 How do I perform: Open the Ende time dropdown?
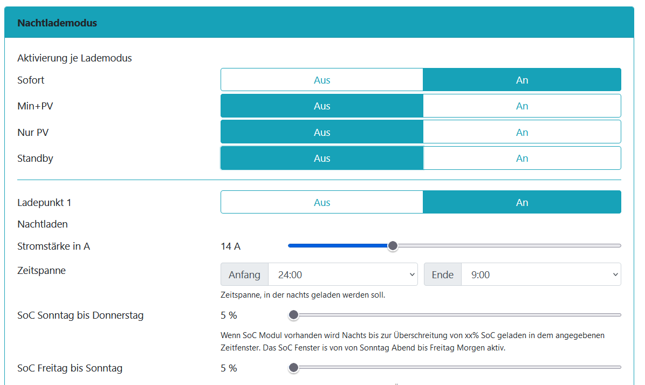540,274
